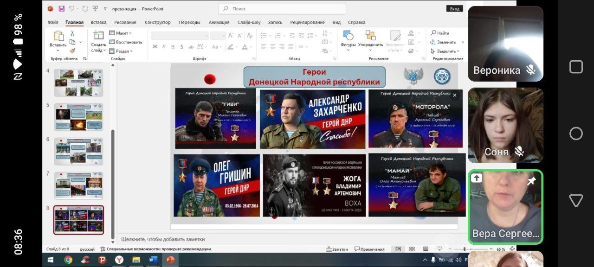594x267 pixels.
Task: Show the Заметки notes pane
Action: tap(337, 249)
